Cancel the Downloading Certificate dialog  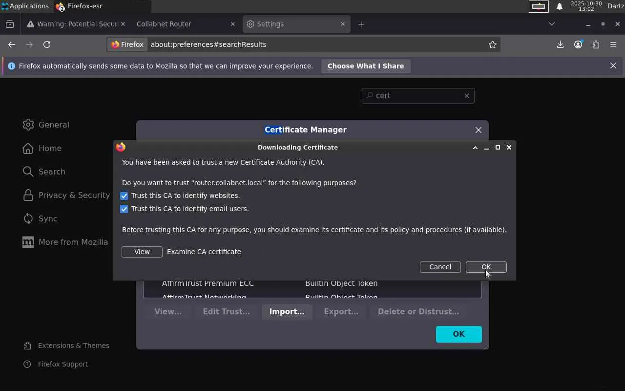pos(440,267)
